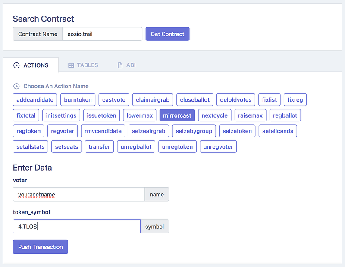Image resolution: width=345 pixels, height=267 pixels.
Task: Switch to the TABLES tab
Action: click(x=83, y=65)
